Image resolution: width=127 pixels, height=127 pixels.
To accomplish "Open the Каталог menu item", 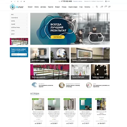I will click(x=30, y=7).
